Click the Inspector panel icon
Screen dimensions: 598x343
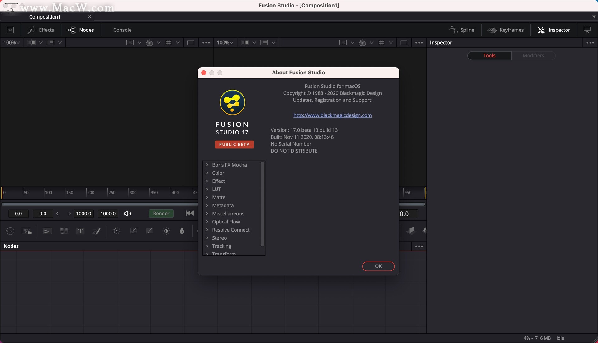pos(541,30)
